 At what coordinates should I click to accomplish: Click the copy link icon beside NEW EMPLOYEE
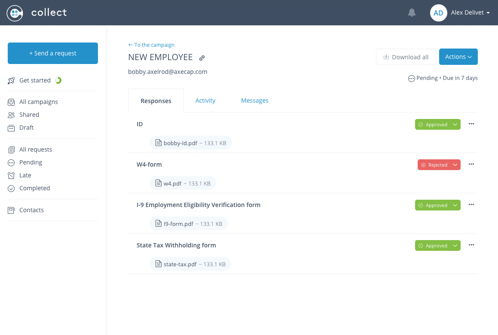point(202,58)
